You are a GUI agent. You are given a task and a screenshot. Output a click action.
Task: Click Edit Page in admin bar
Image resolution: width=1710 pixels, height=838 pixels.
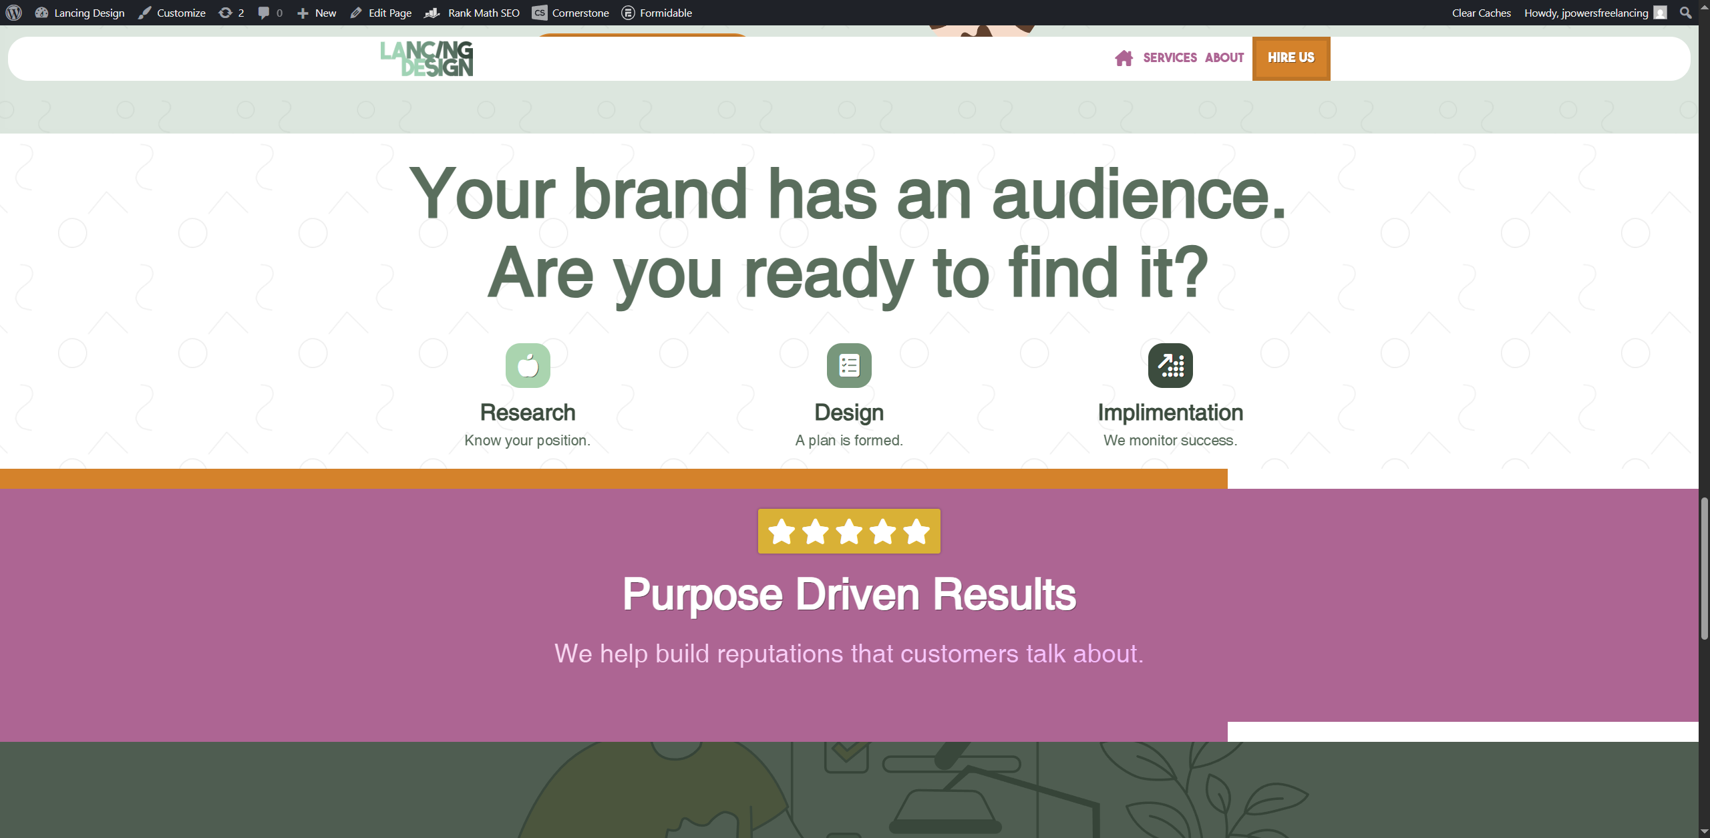[381, 13]
